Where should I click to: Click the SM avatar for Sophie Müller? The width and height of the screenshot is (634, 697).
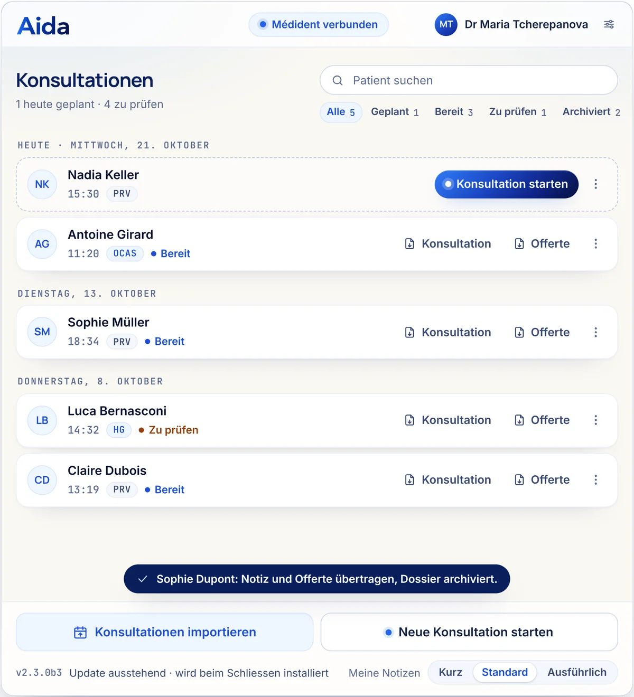pyautogui.click(x=42, y=332)
